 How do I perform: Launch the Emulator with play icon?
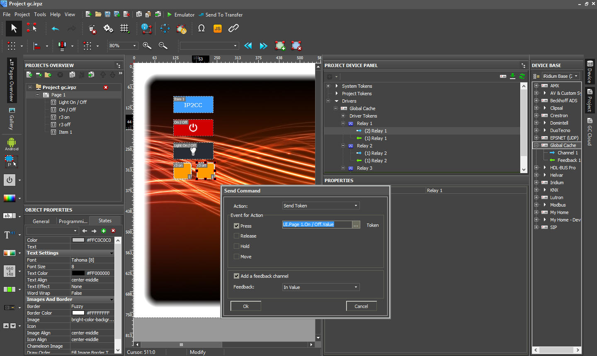pyautogui.click(x=181, y=14)
